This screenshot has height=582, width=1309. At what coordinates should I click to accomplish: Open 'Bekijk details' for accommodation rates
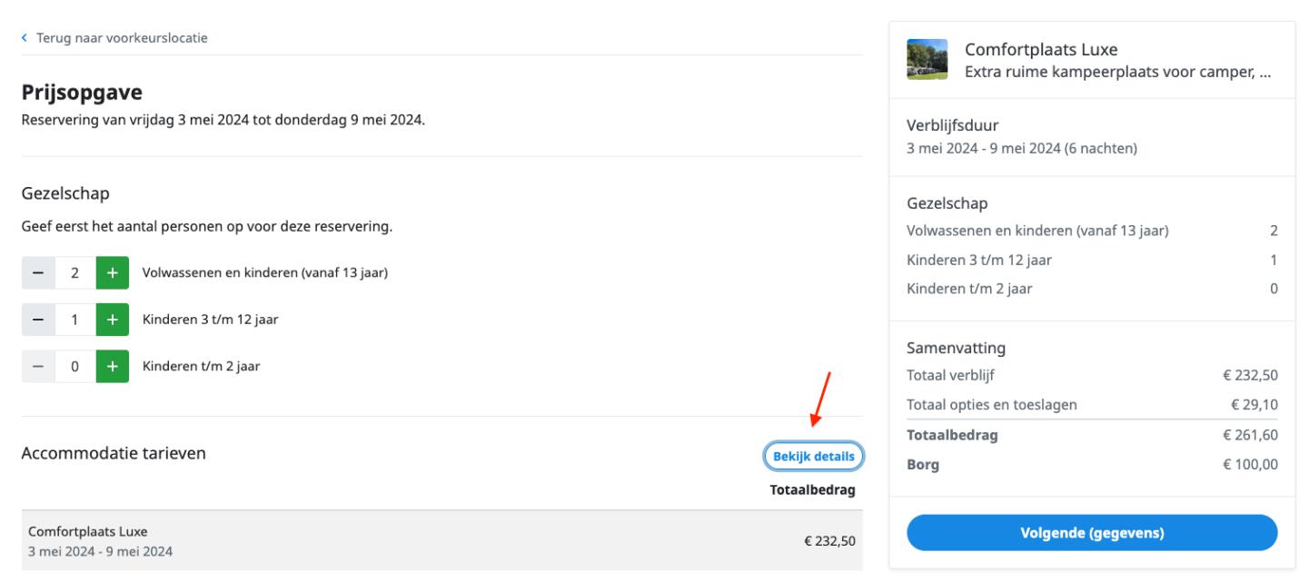813,457
